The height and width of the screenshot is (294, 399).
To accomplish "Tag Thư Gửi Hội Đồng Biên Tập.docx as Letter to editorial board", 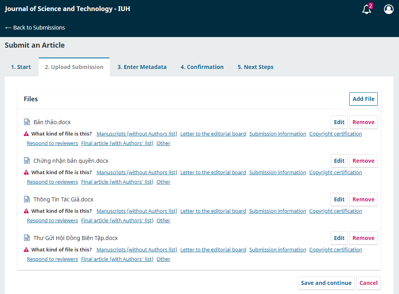I will tap(213, 249).
